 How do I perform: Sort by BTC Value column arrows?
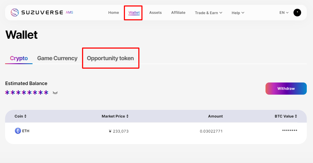coord(296,116)
